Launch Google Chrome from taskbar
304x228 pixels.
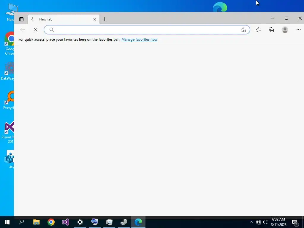[51, 222]
